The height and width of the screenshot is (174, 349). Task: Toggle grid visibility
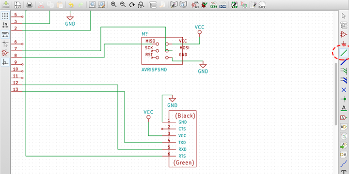[x=5, y=16]
